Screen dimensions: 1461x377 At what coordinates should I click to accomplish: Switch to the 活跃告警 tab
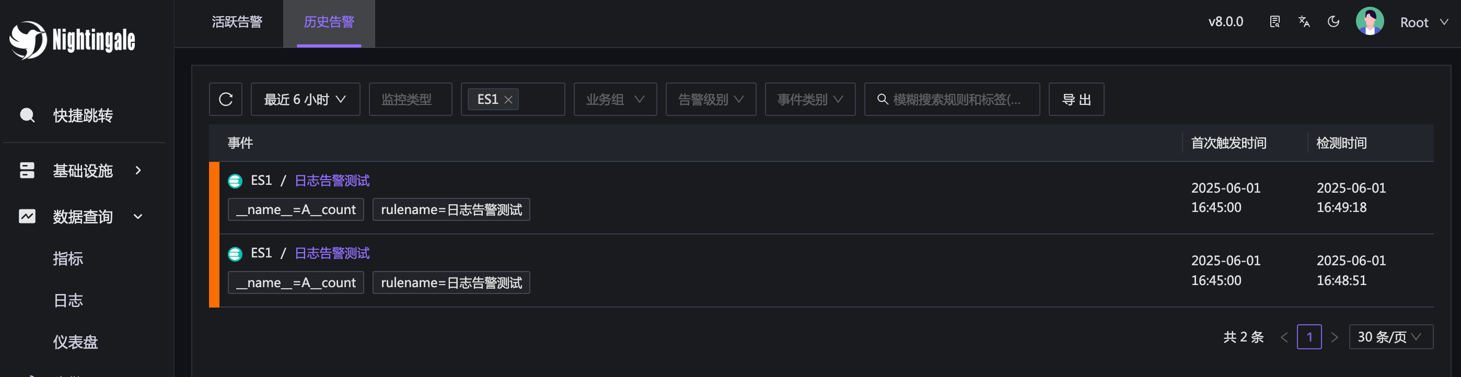(x=238, y=21)
